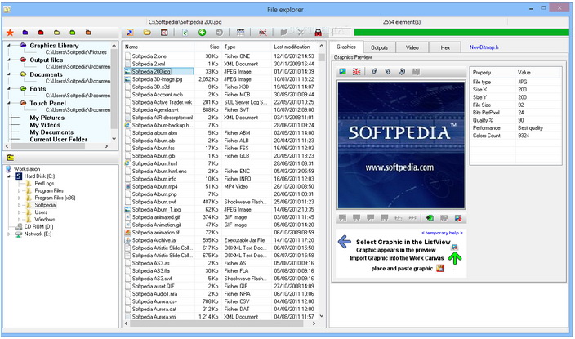Click the NewBitmap.h link

click(486, 48)
